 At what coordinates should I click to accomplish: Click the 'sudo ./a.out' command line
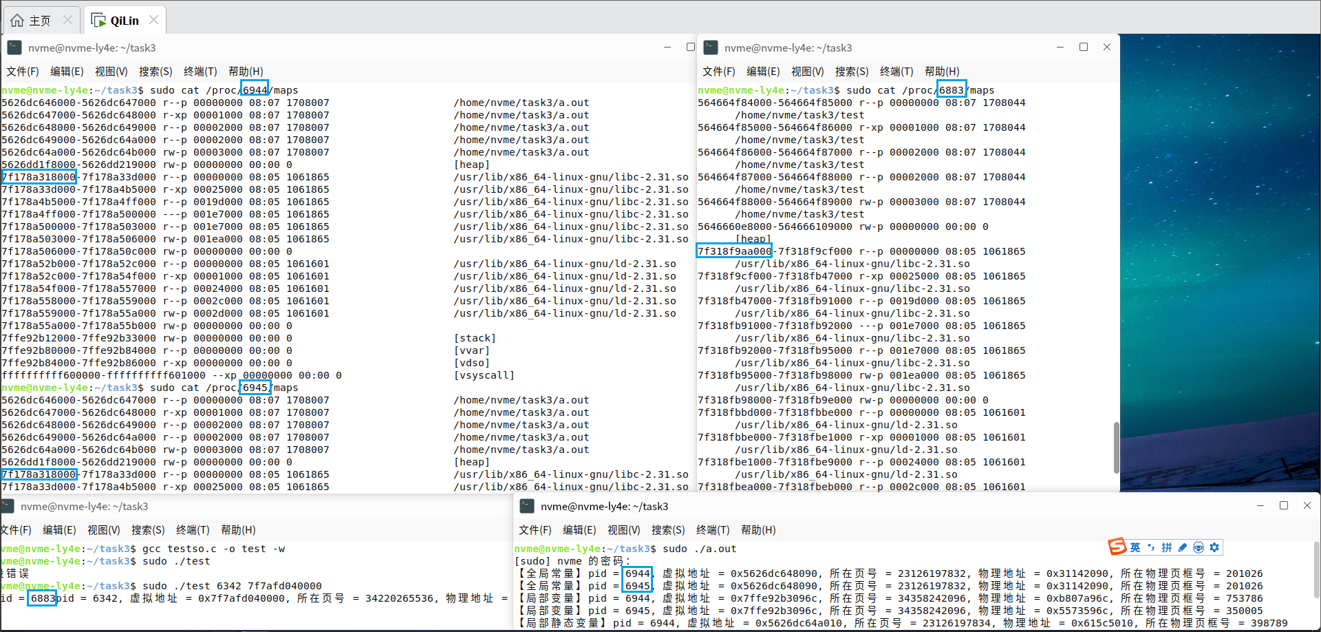(x=625, y=549)
